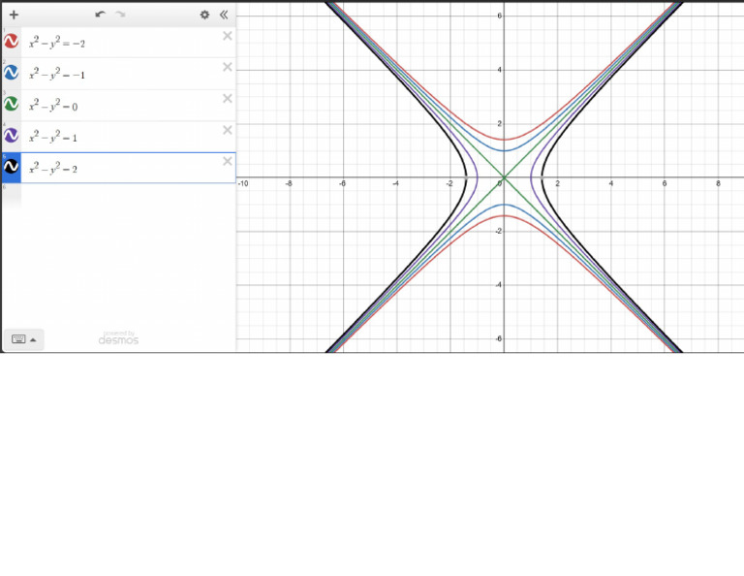Hide the green curve x²−y²=0
Viewport: 744px width, 576px height.
[x=11, y=104]
